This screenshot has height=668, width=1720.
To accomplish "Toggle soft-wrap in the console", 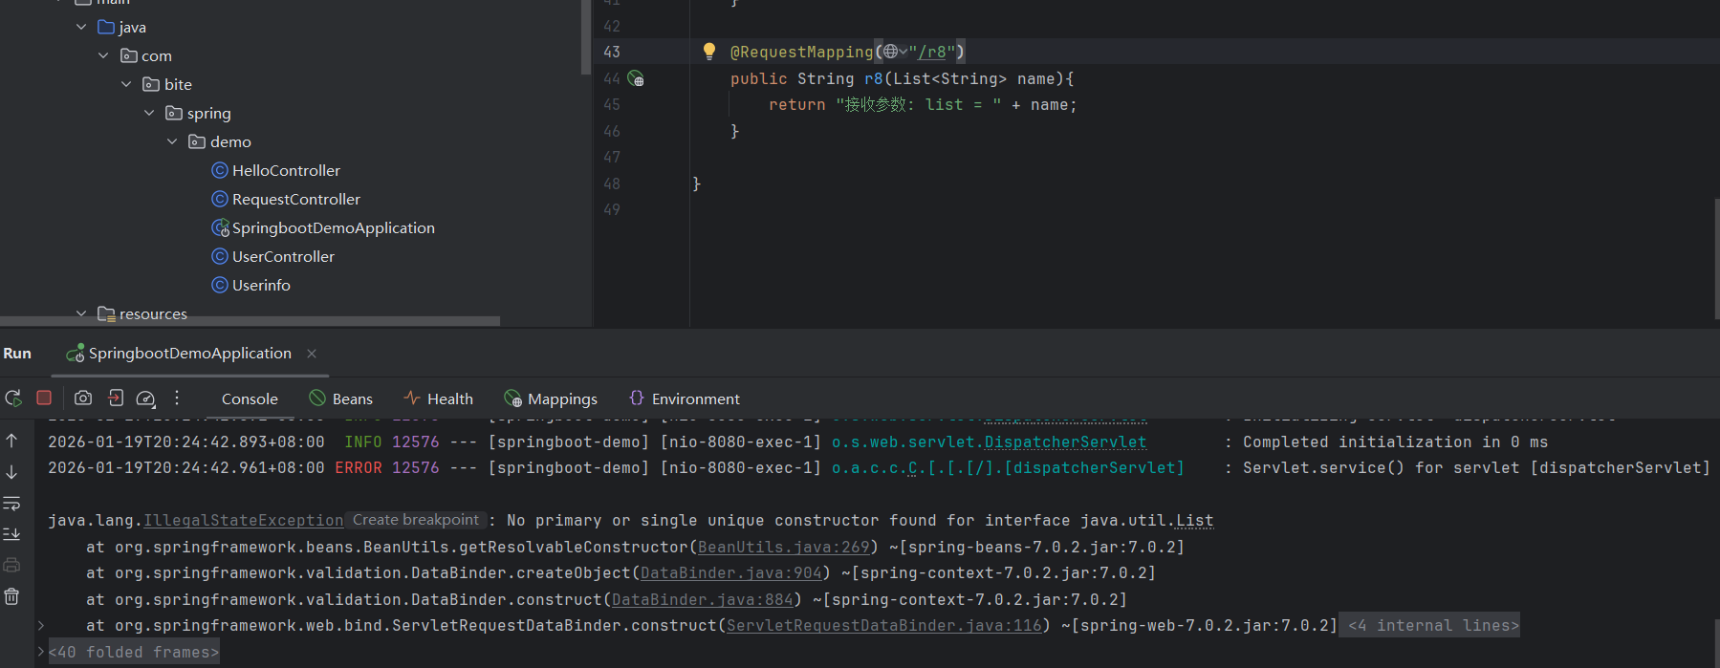I will (11, 503).
